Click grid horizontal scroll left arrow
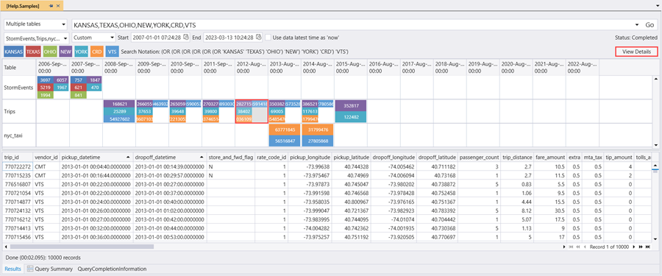The width and height of the screenshot is (662, 276). click(5, 247)
